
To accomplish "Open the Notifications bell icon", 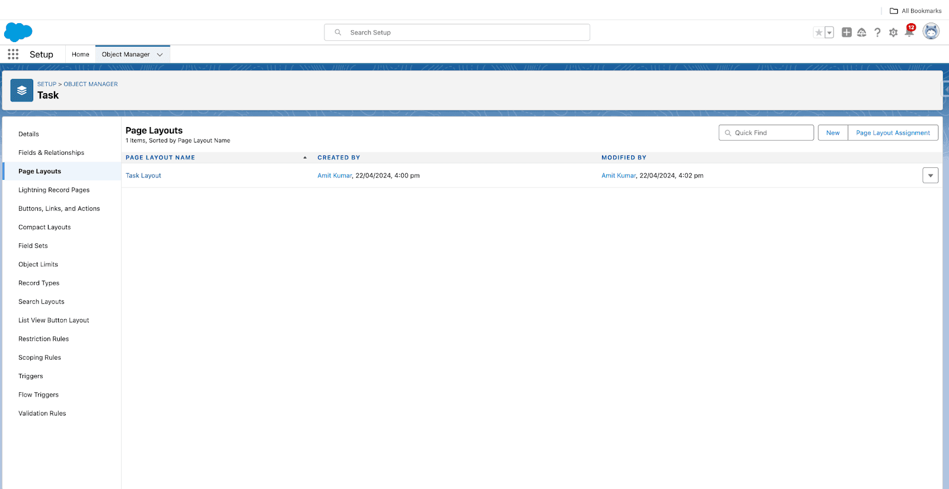I will (909, 33).
